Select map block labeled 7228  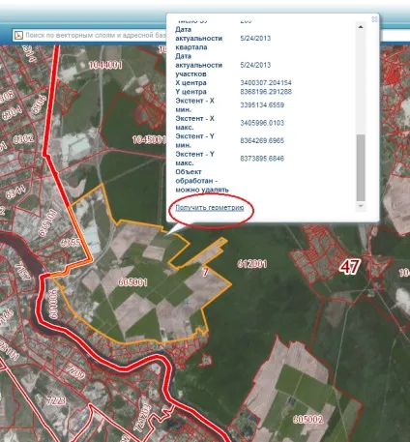pos(56,400)
